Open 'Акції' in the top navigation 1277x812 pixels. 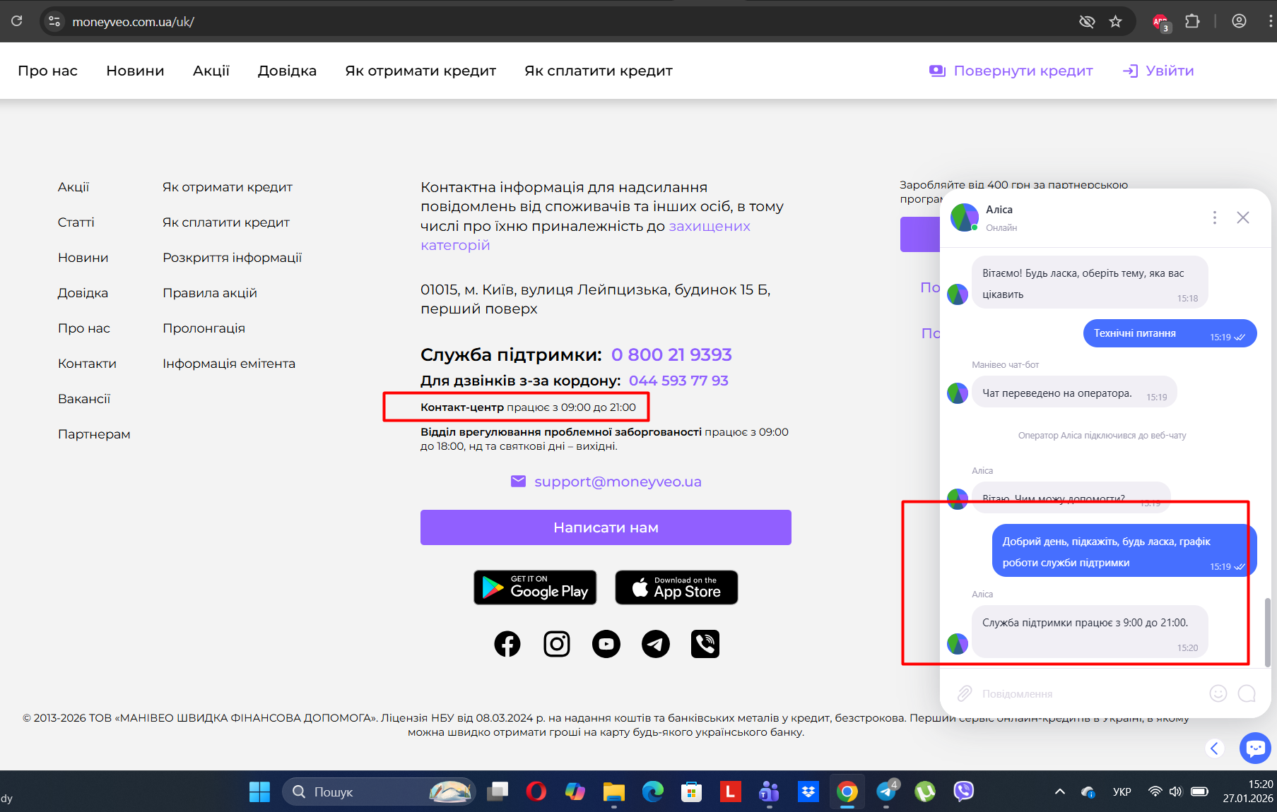point(211,71)
